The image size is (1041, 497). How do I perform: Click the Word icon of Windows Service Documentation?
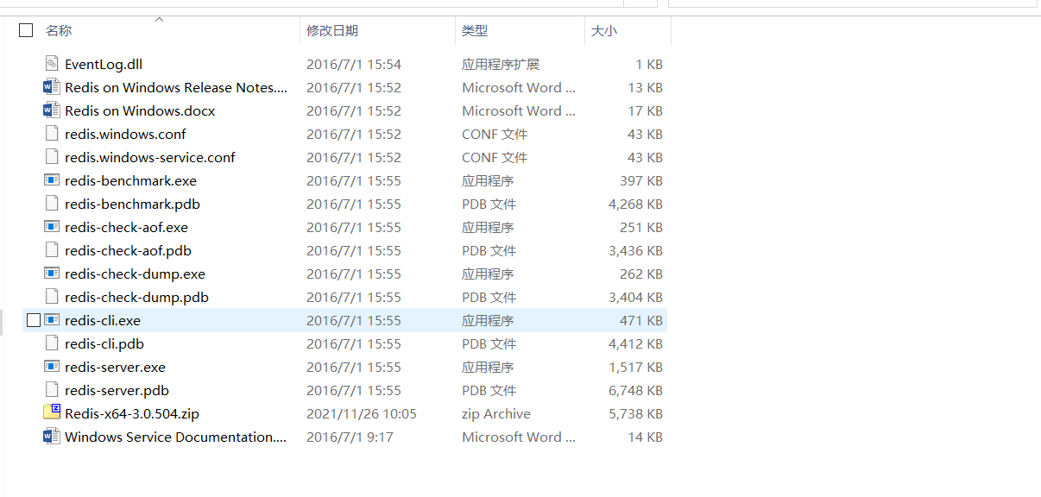point(52,437)
